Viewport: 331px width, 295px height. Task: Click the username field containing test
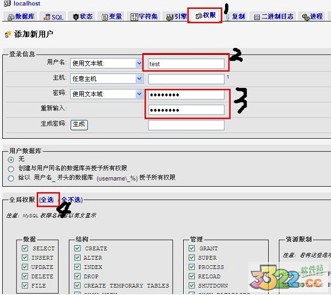(186, 64)
